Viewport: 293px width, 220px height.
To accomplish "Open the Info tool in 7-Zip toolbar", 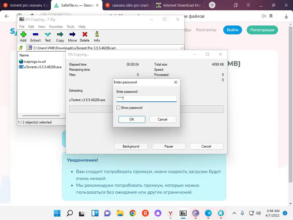I will (x=97, y=37).
